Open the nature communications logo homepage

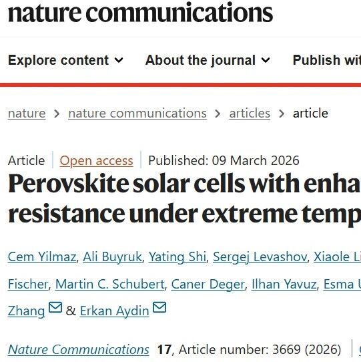(x=140, y=12)
